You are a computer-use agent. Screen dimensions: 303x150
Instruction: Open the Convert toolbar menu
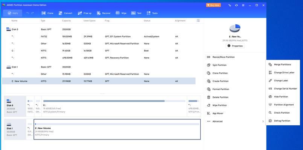(x=65, y=13)
